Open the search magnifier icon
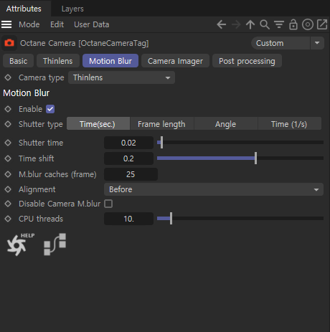Image resolution: width=330 pixels, height=332 pixels. point(265,24)
